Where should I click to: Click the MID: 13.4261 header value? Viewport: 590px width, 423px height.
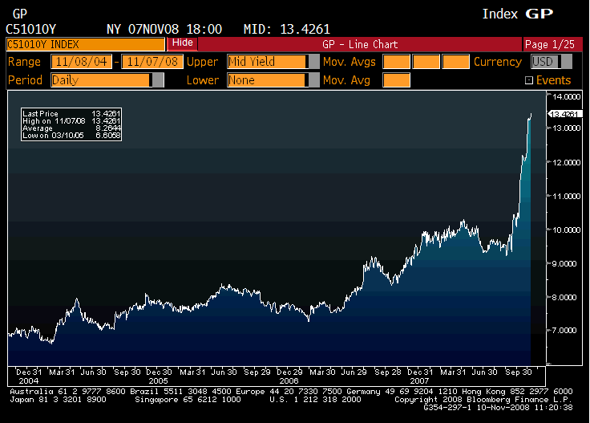tap(287, 29)
